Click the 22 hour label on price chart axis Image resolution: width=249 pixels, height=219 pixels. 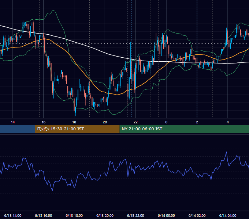pos(135,122)
